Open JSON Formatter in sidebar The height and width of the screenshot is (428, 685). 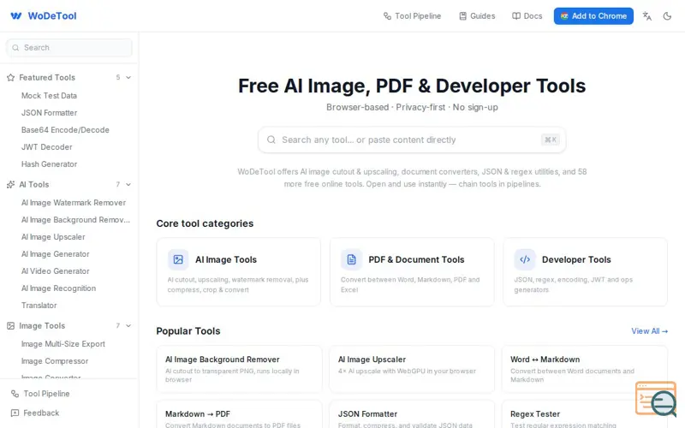49,113
